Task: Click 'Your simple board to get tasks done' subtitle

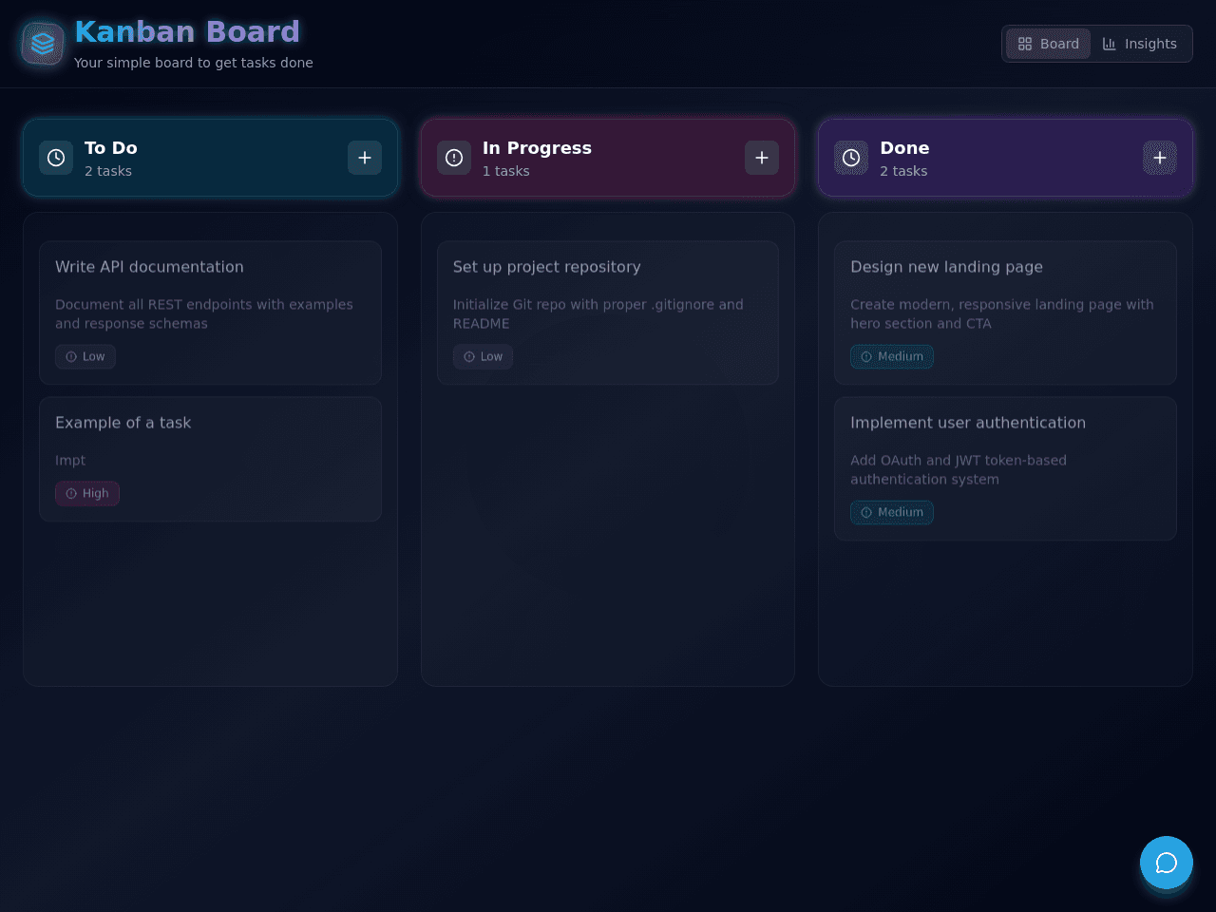Action: pyautogui.click(x=194, y=63)
